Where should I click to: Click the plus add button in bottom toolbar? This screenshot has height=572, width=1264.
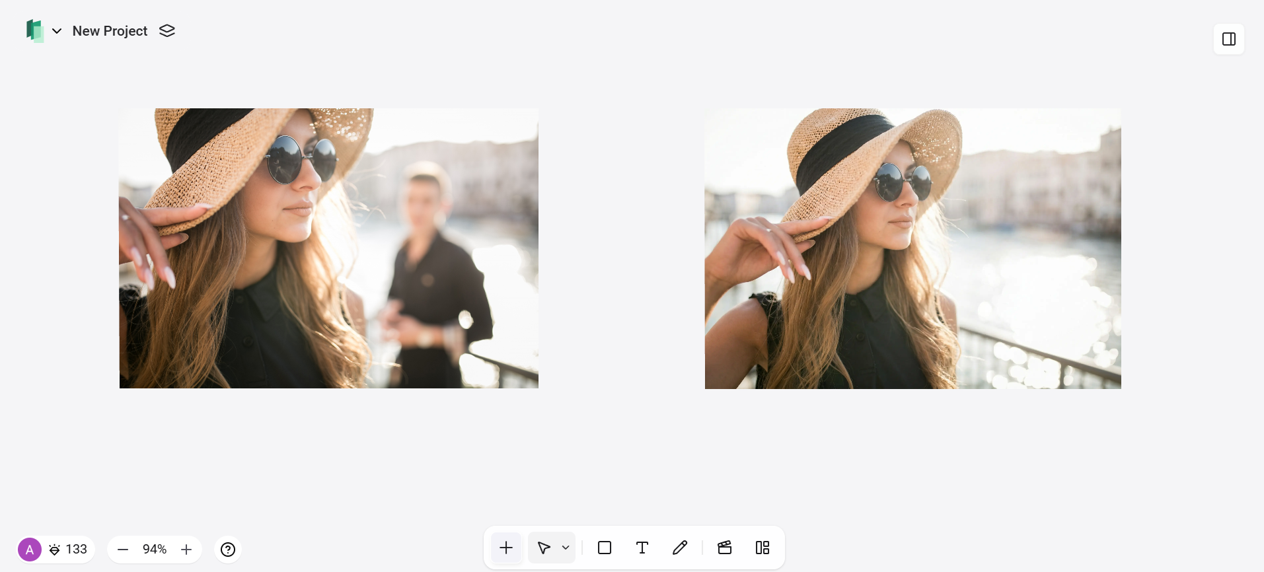click(506, 548)
